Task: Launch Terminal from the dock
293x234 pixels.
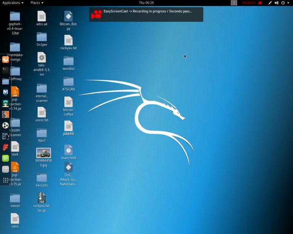Action: pos(5,70)
